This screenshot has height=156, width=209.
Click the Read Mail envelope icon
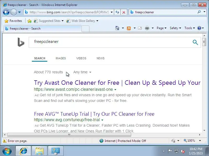pos(140,28)
